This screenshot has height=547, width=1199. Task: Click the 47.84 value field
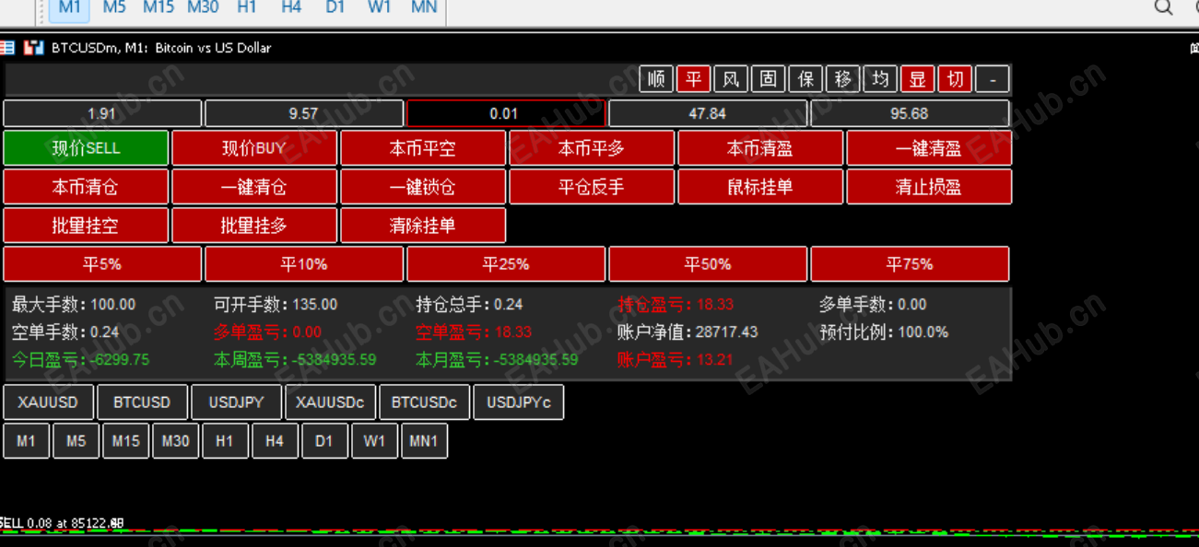pos(708,113)
